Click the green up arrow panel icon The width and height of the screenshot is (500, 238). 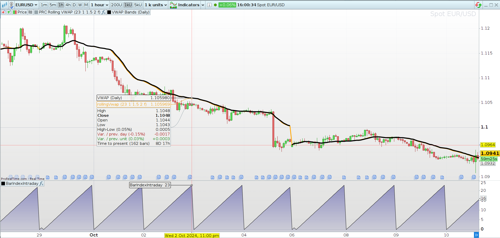pyautogui.click(x=9, y=12)
